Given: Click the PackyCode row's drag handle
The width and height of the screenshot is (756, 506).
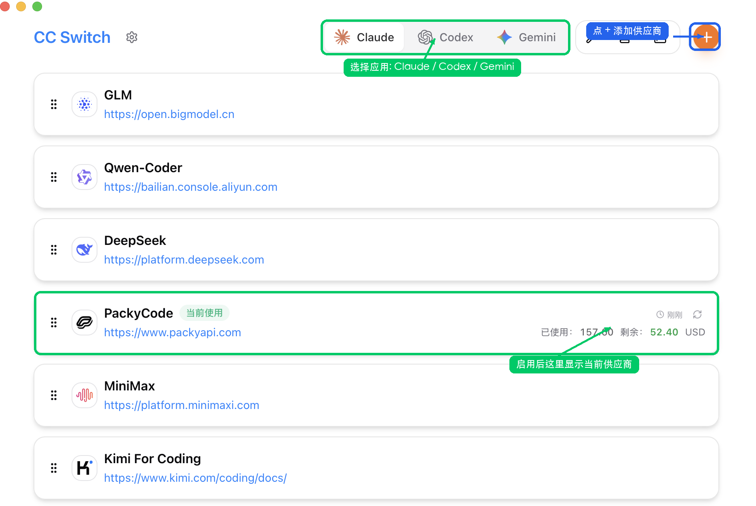Looking at the screenshot, I should point(54,323).
